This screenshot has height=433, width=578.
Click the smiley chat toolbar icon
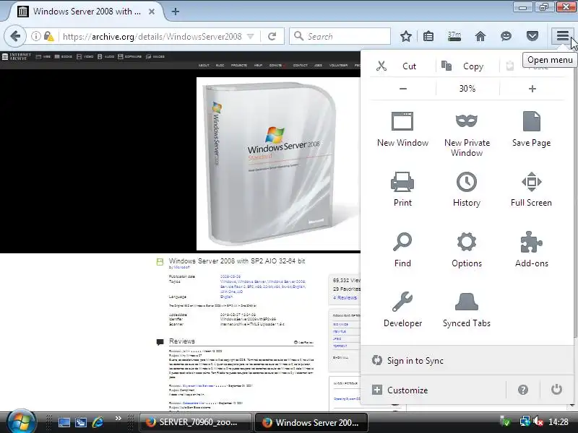506,36
